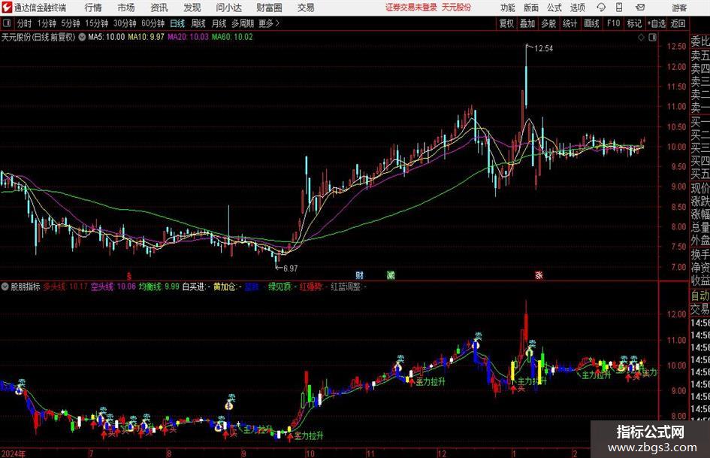Viewport: 710px width, 458px height.
Task: Switch to 周线 period
Action: pyautogui.click(x=198, y=23)
